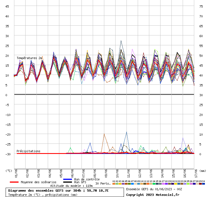
Task: Click the 'Diagramme des ensembles GEFS' title
Action: click(36, 191)
